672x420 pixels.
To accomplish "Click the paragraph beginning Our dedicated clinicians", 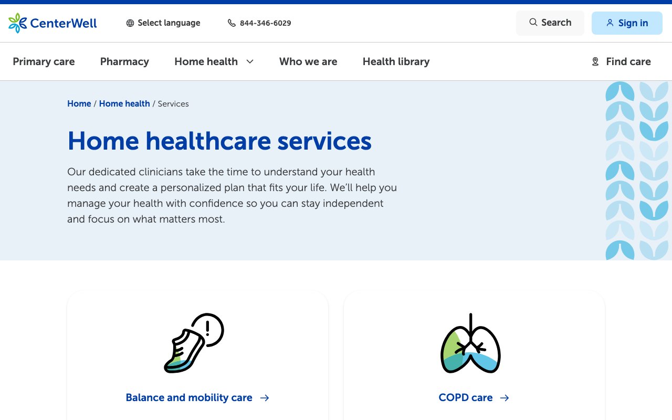I will [x=232, y=195].
